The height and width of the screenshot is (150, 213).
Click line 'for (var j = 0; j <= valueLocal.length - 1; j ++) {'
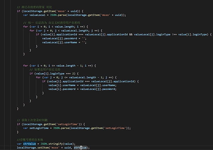pyautogui.click(x=76, y=78)
